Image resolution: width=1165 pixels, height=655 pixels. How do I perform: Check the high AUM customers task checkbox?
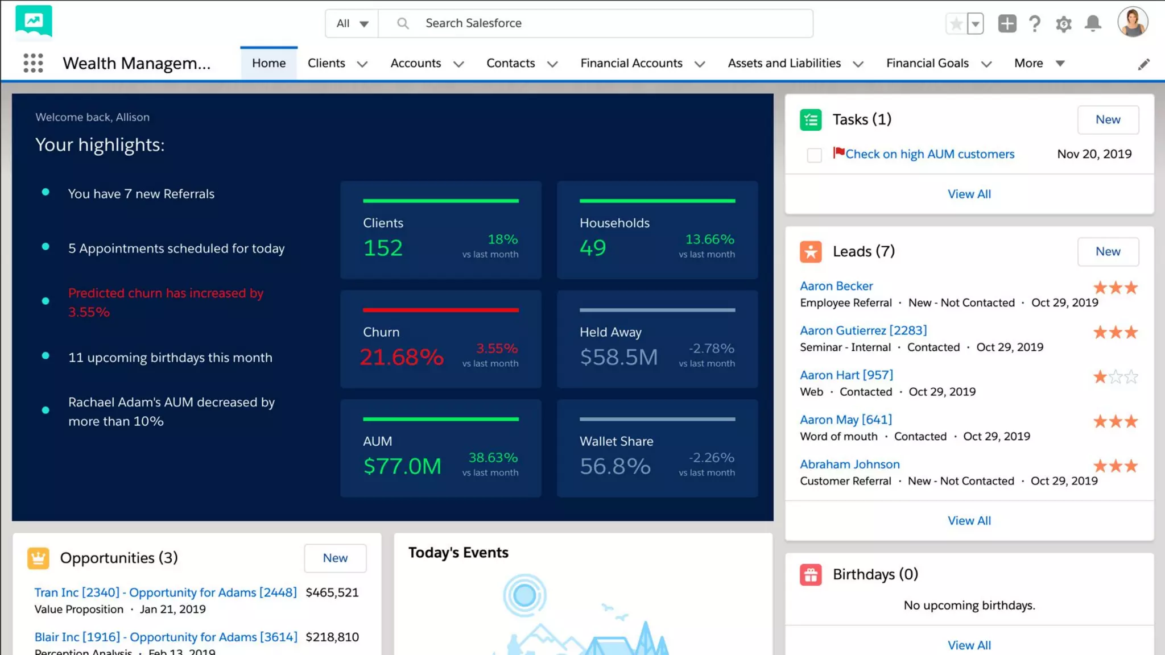[814, 155]
